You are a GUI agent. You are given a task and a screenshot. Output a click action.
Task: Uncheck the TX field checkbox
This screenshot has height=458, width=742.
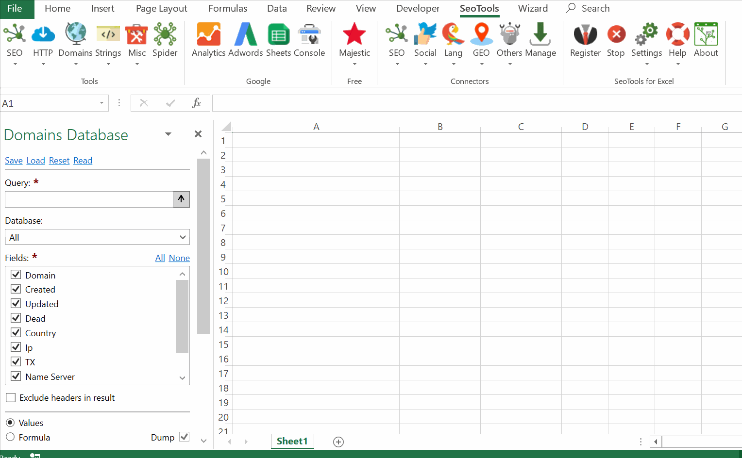coord(16,362)
